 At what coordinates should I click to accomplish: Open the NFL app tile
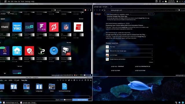[x=66, y=27]
